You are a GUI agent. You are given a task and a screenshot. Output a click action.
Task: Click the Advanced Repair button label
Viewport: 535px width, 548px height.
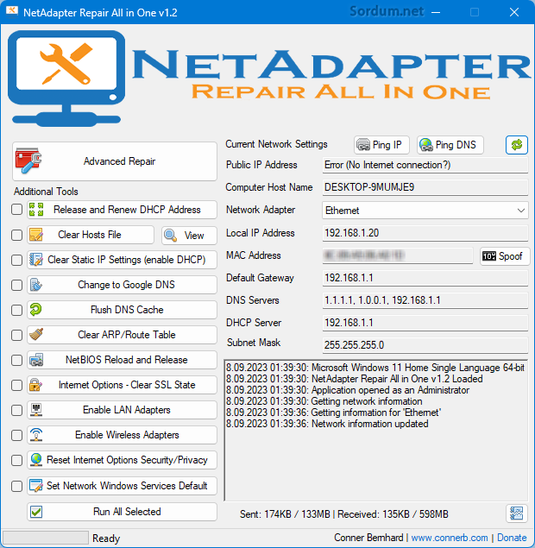click(x=119, y=161)
